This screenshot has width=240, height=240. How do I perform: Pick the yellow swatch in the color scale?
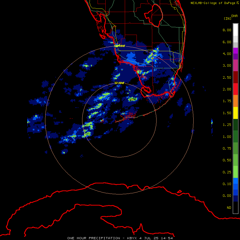(235, 113)
